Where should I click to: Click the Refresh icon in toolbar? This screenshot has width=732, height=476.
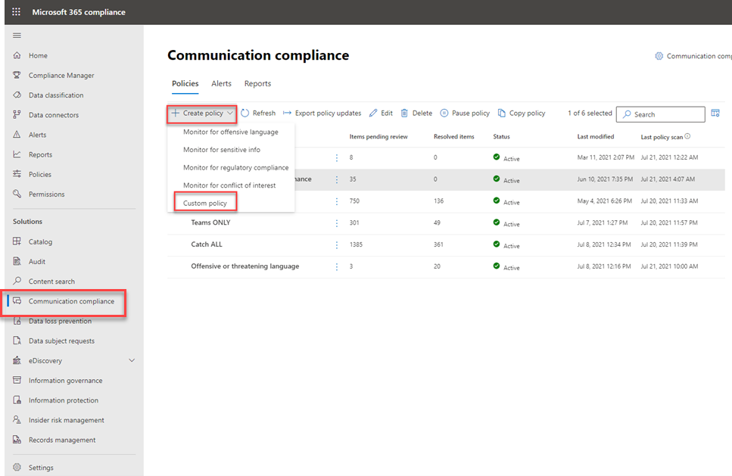click(x=245, y=113)
